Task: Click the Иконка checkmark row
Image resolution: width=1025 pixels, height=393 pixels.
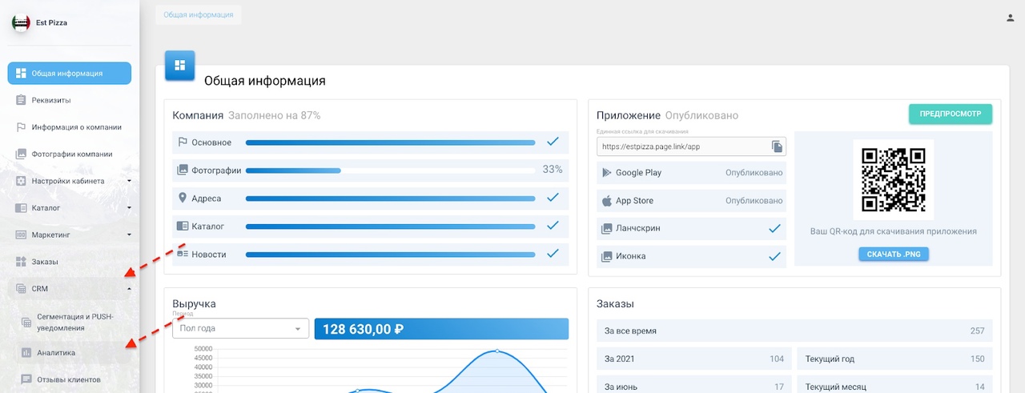Action: click(x=690, y=257)
